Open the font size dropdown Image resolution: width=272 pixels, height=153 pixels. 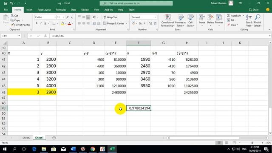pos(64,17)
